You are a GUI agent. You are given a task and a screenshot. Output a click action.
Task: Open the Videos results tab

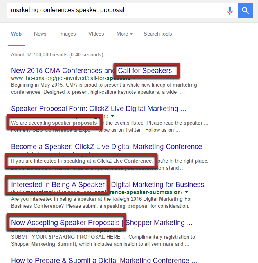(x=96, y=34)
